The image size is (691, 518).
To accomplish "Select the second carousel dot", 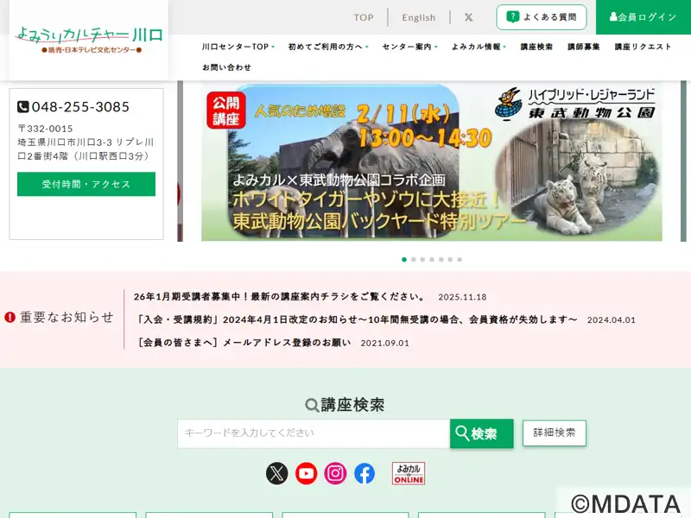I will [414, 260].
